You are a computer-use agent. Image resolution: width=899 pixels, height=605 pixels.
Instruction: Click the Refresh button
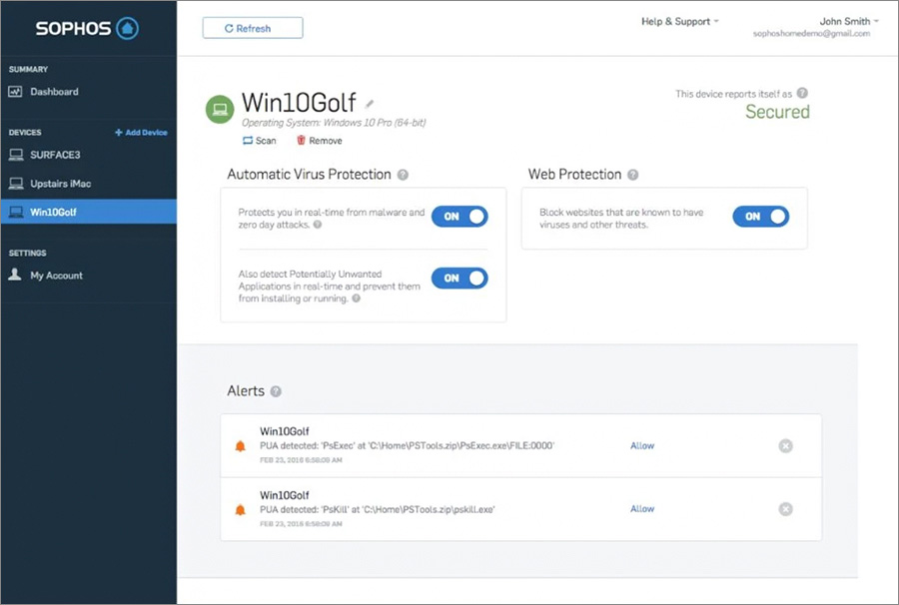[253, 28]
